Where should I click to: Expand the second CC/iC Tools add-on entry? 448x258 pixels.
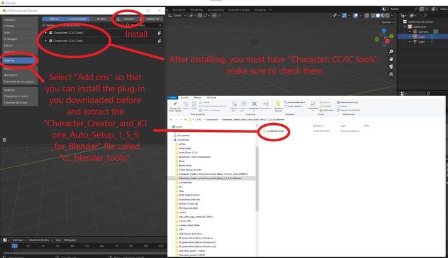(45, 41)
